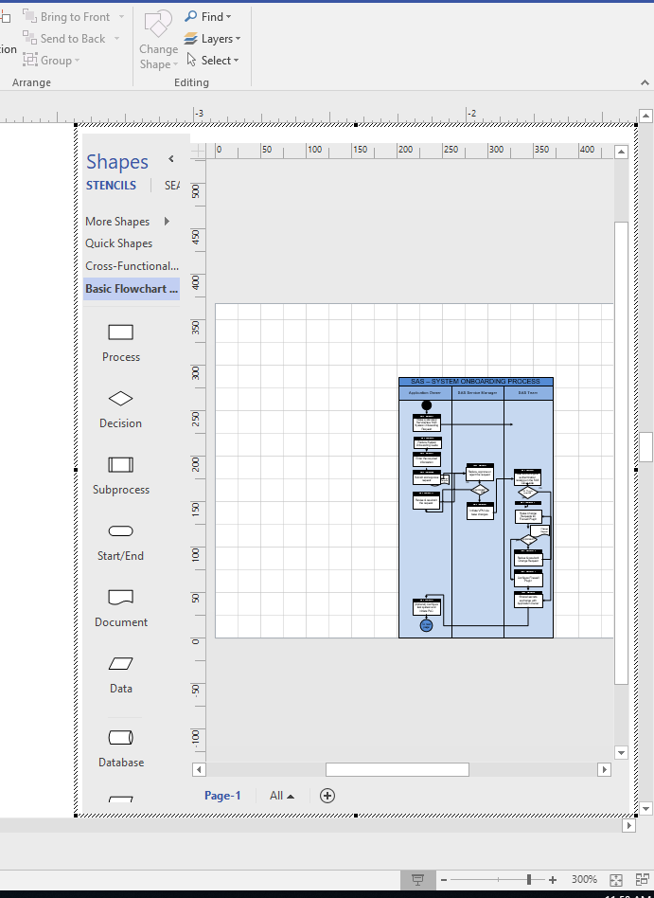Click the SAS Service Manager swimlane header

coord(478,393)
